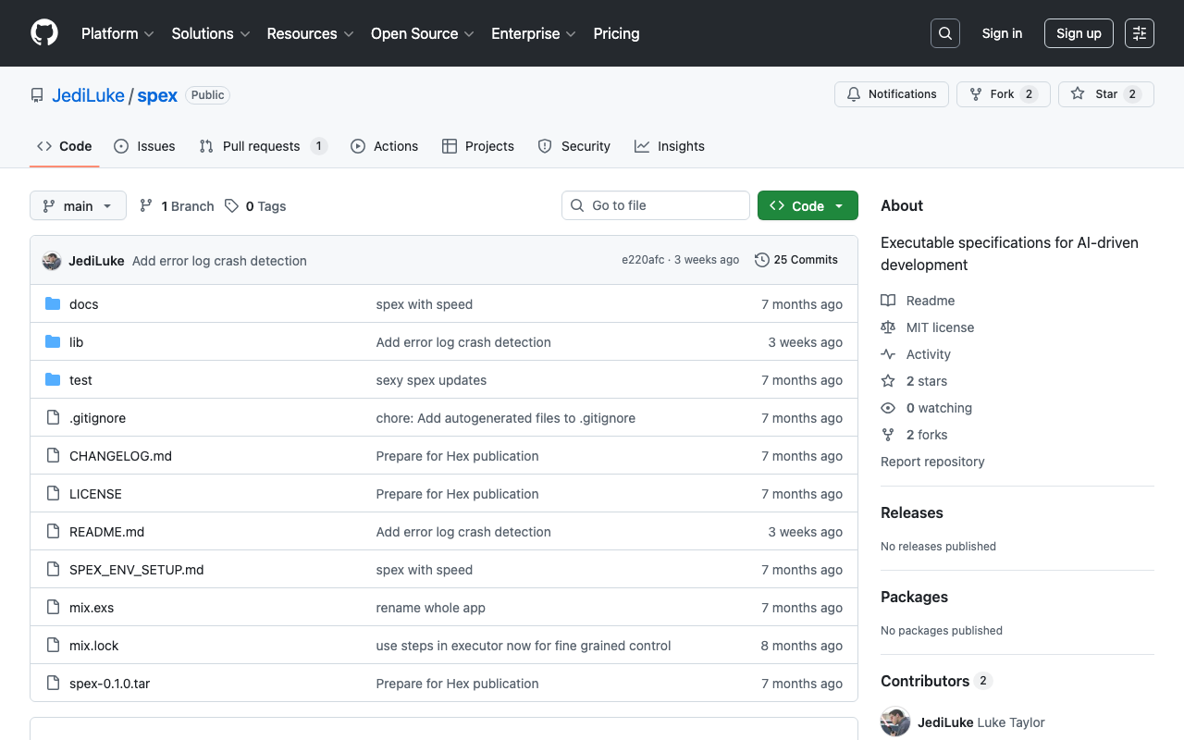Screen dimensions: 1184x740
Task: Click the star icon on the Star button
Action: click(1078, 93)
